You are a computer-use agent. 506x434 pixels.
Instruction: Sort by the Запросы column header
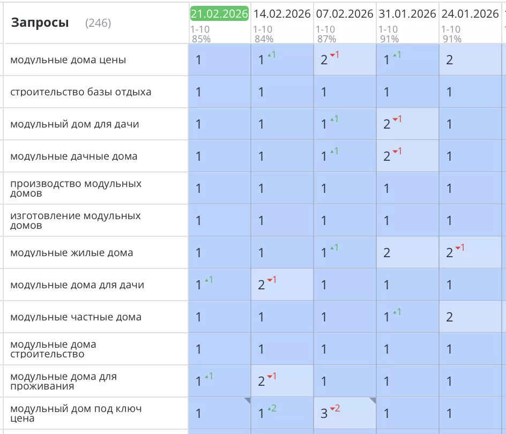(40, 23)
